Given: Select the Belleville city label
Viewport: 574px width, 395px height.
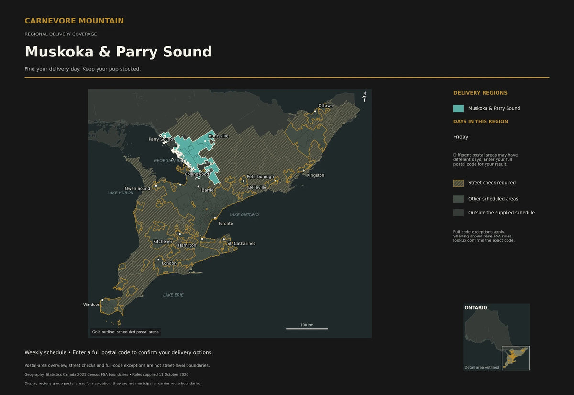Looking at the screenshot, I should click(x=257, y=187).
